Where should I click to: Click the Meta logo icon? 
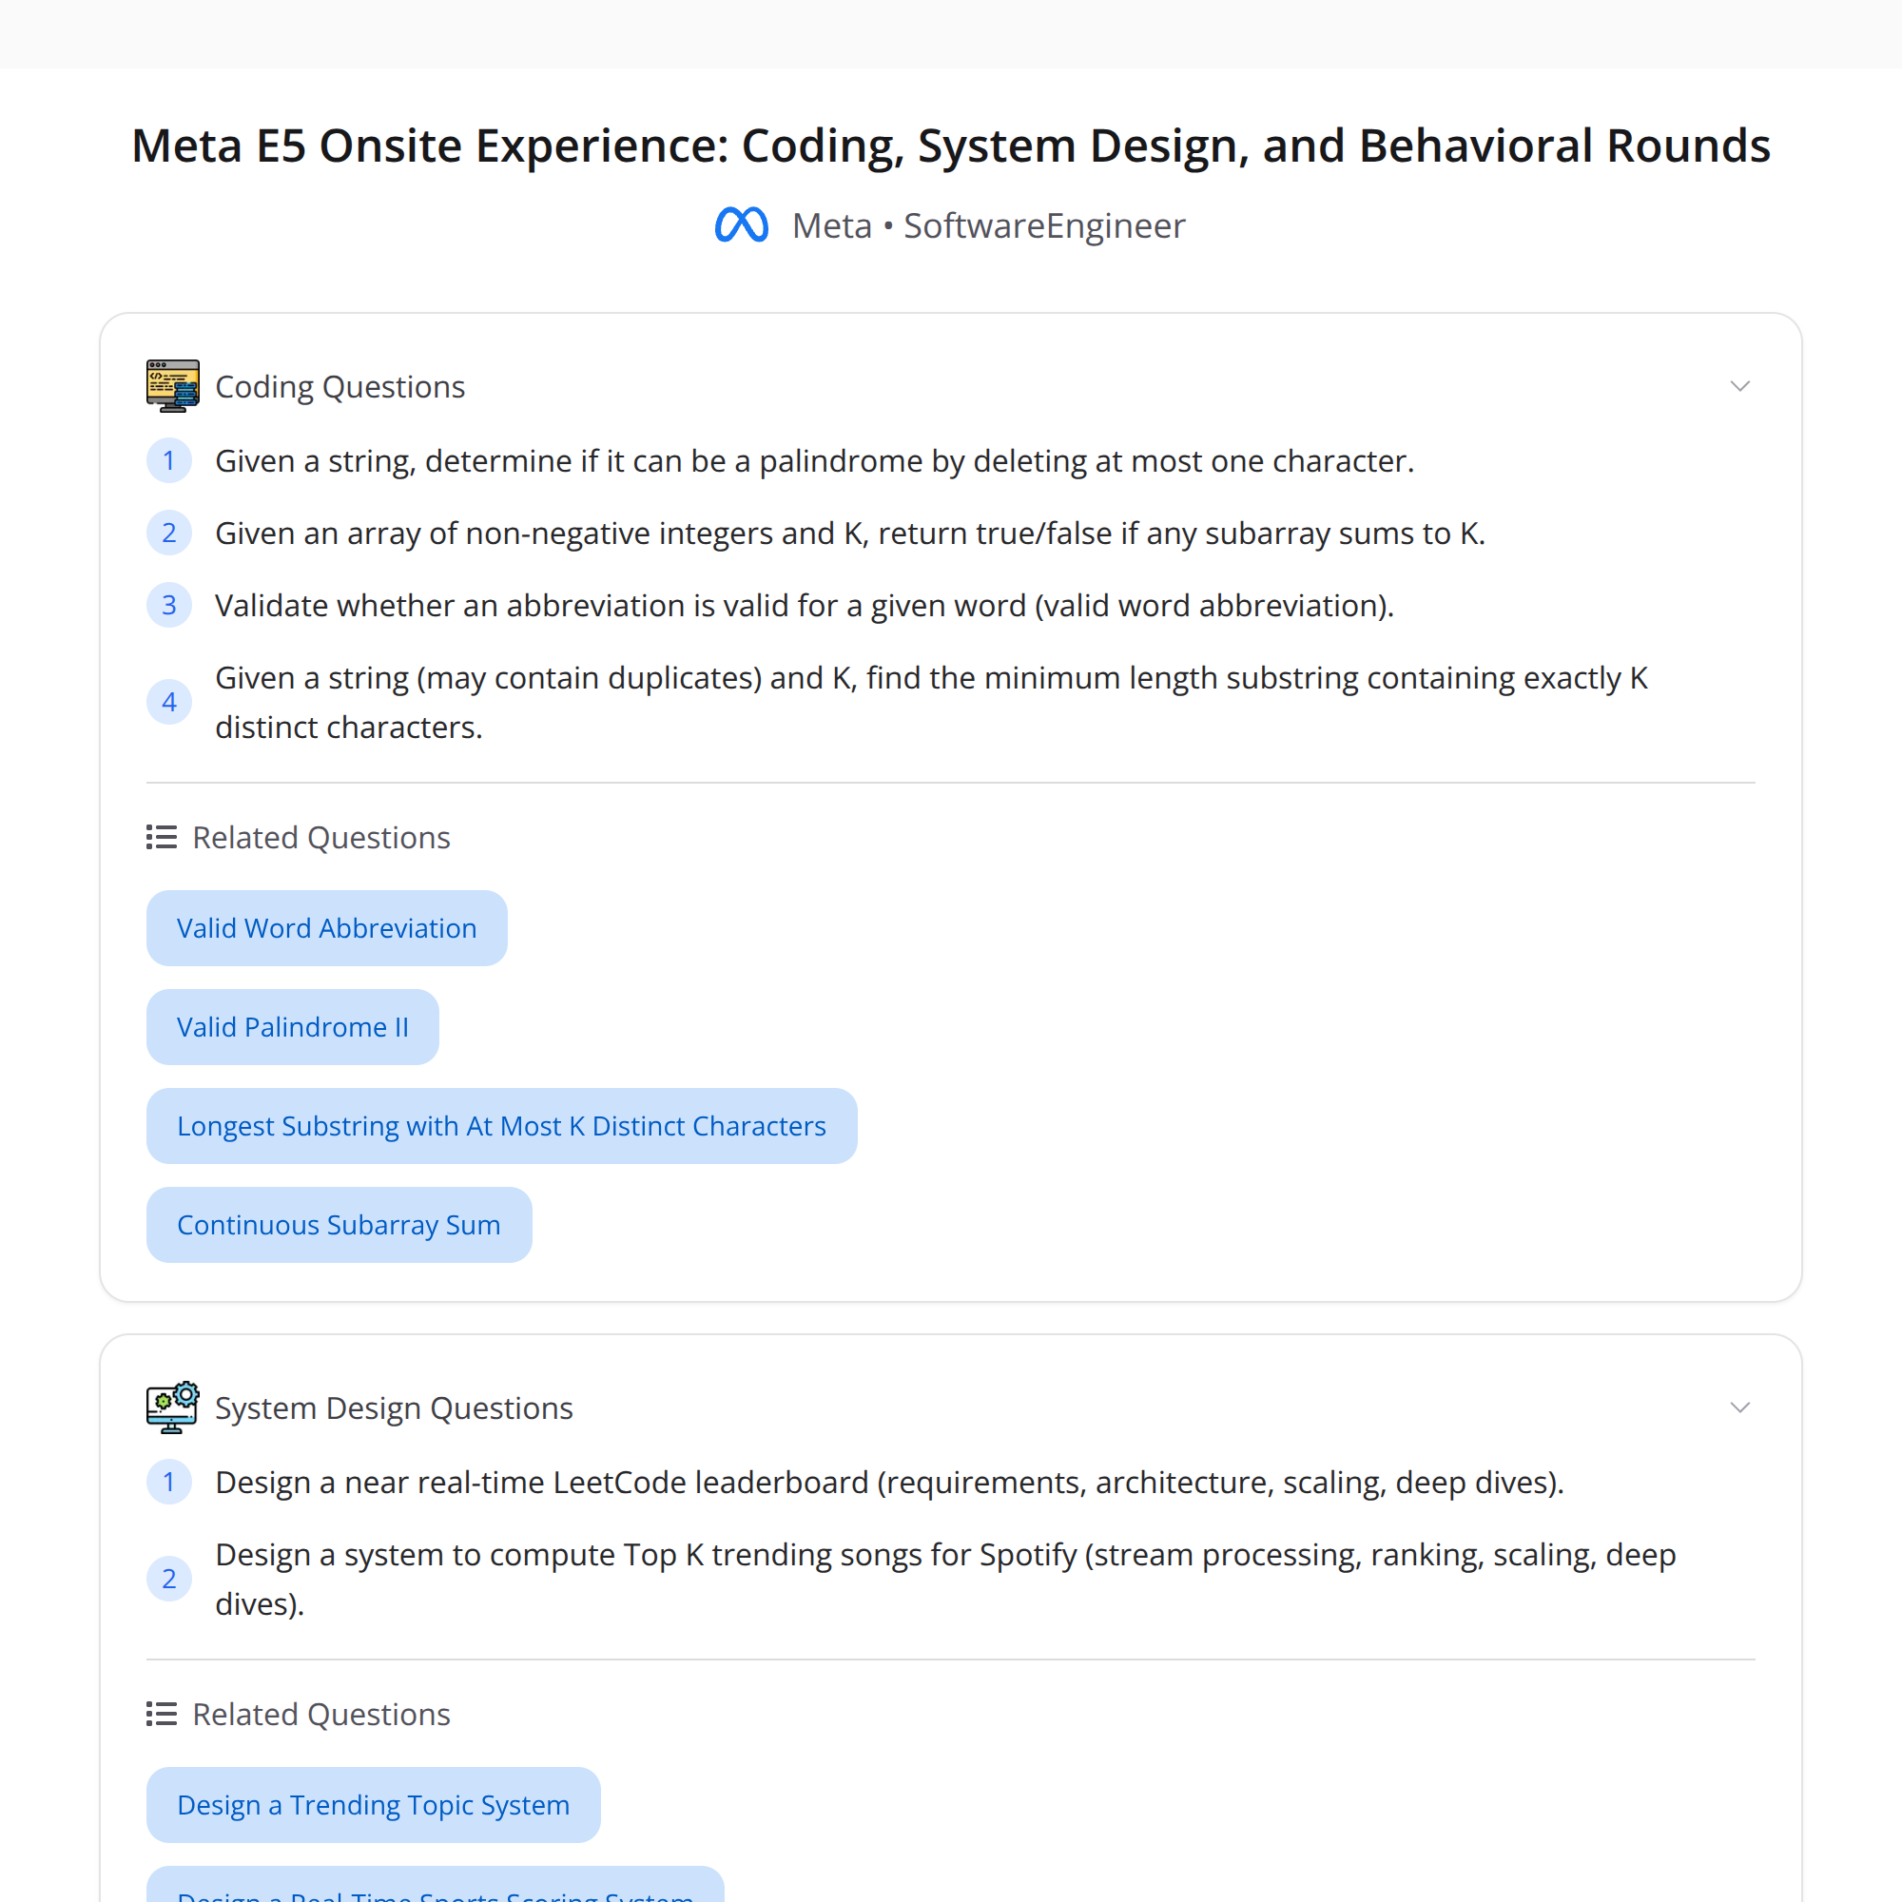coord(742,224)
